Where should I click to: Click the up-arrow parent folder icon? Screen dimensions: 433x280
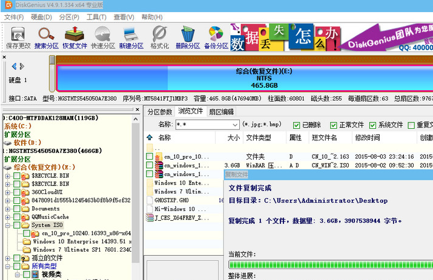[150, 137]
